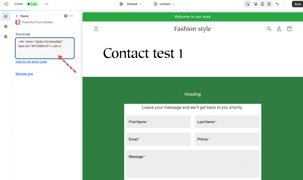Undo the last change
The width and height of the screenshot is (303, 180).
point(277,4)
